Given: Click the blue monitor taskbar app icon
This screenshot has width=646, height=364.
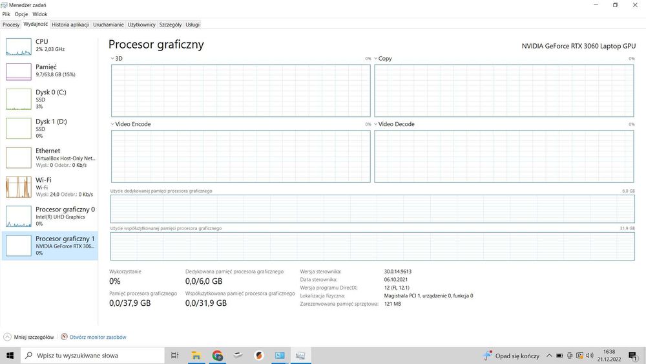Looking at the screenshot, I should coord(280,356).
